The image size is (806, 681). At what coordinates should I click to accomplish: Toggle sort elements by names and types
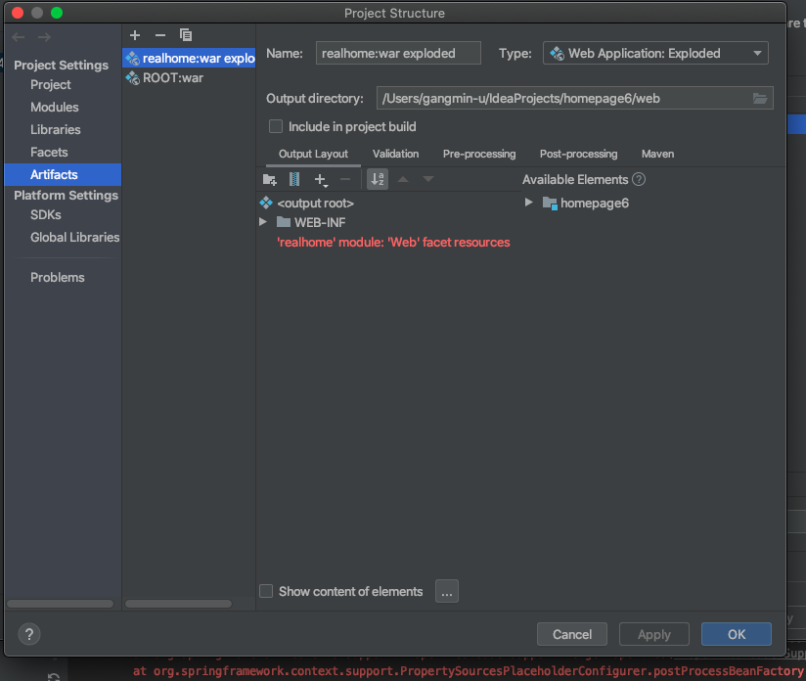click(378, 179)
